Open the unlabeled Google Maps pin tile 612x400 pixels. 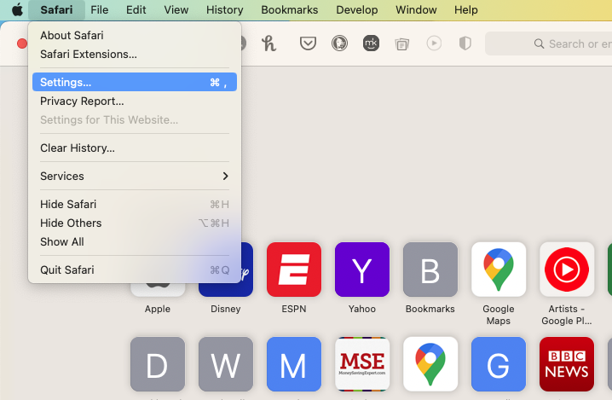click(x=430, y=364)
